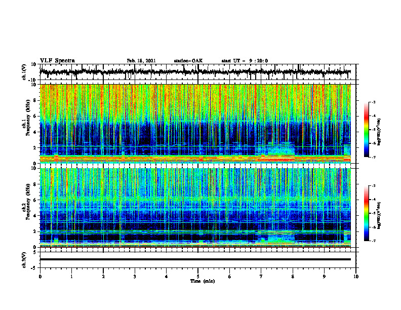Click the "start UT = 9:20:0" header text
This screenshot has height=310, width=401.
245,61
